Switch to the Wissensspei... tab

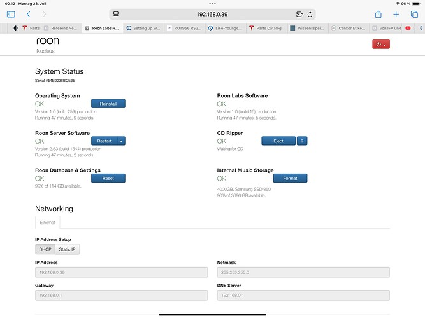[308, 28]
